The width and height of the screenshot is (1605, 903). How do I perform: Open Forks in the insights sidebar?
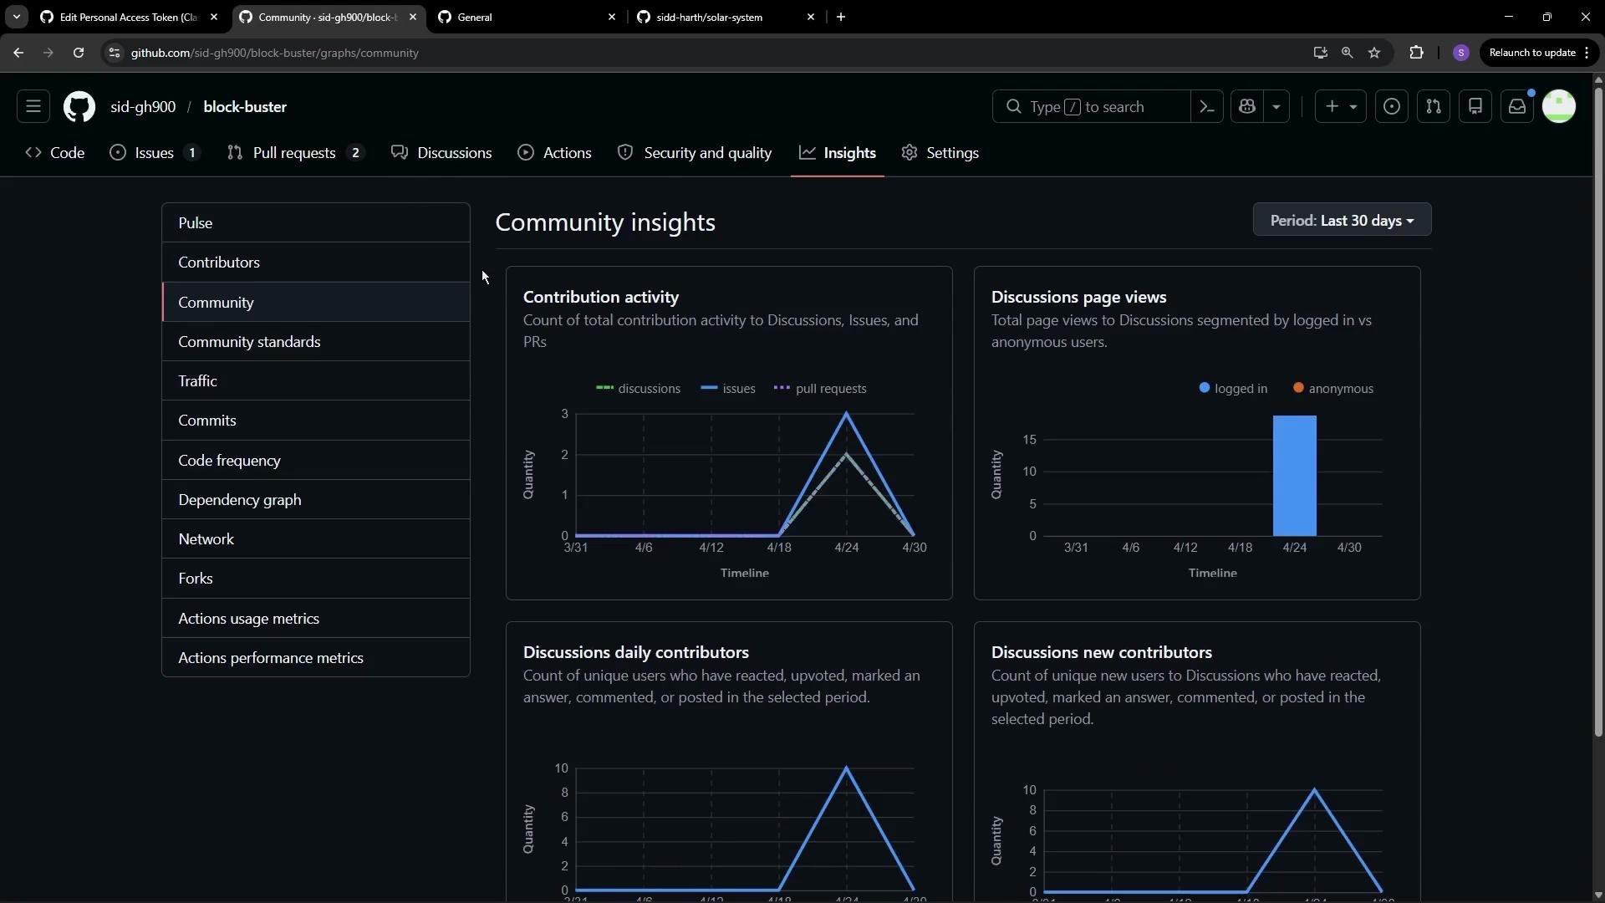(x=316, y=579)
